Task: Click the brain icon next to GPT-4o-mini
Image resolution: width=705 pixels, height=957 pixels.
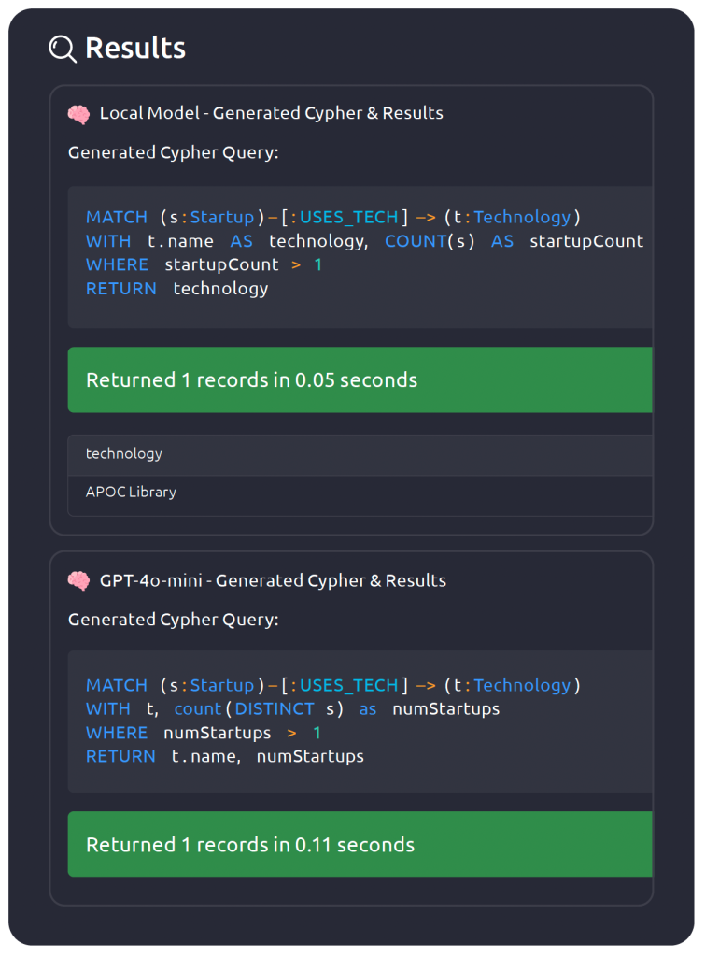Action: click(78, 581)
